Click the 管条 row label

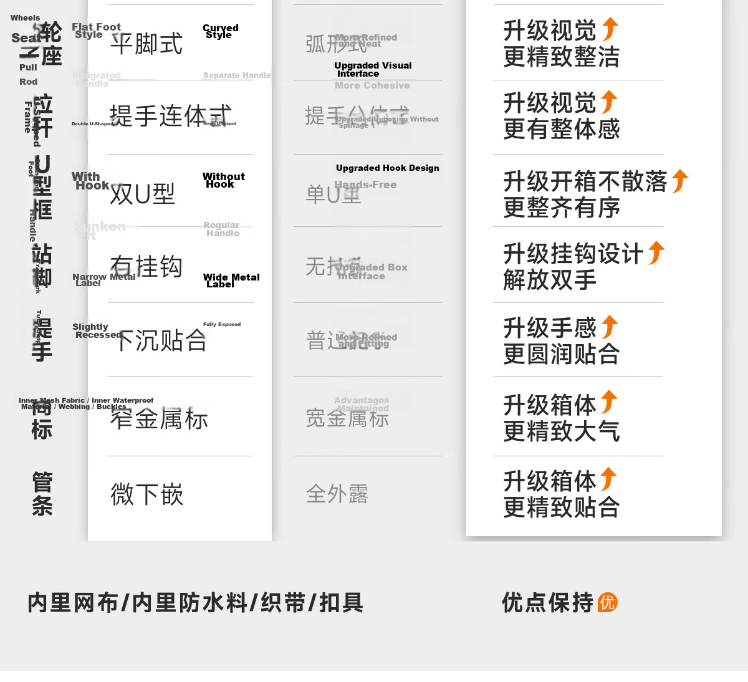42,494
